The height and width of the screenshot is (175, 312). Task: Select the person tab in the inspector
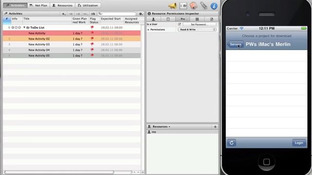[x=154, y=19]
